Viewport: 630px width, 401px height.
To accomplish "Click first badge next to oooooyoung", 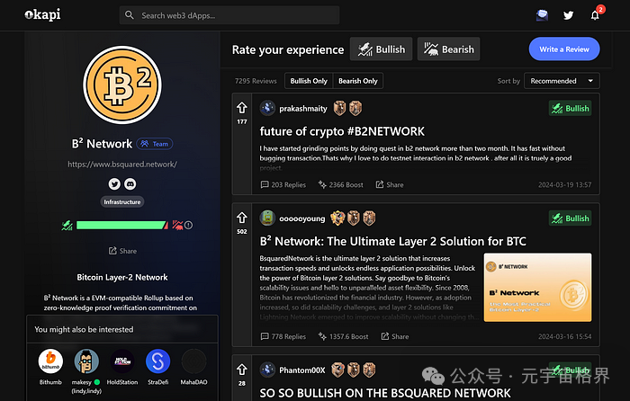I will point(337,218).
